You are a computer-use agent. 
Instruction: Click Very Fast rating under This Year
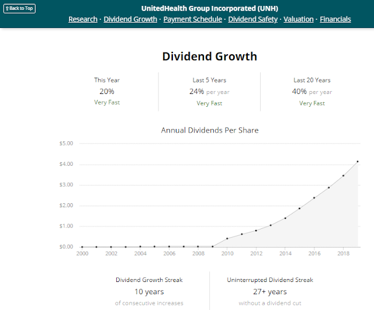[107, 102]
